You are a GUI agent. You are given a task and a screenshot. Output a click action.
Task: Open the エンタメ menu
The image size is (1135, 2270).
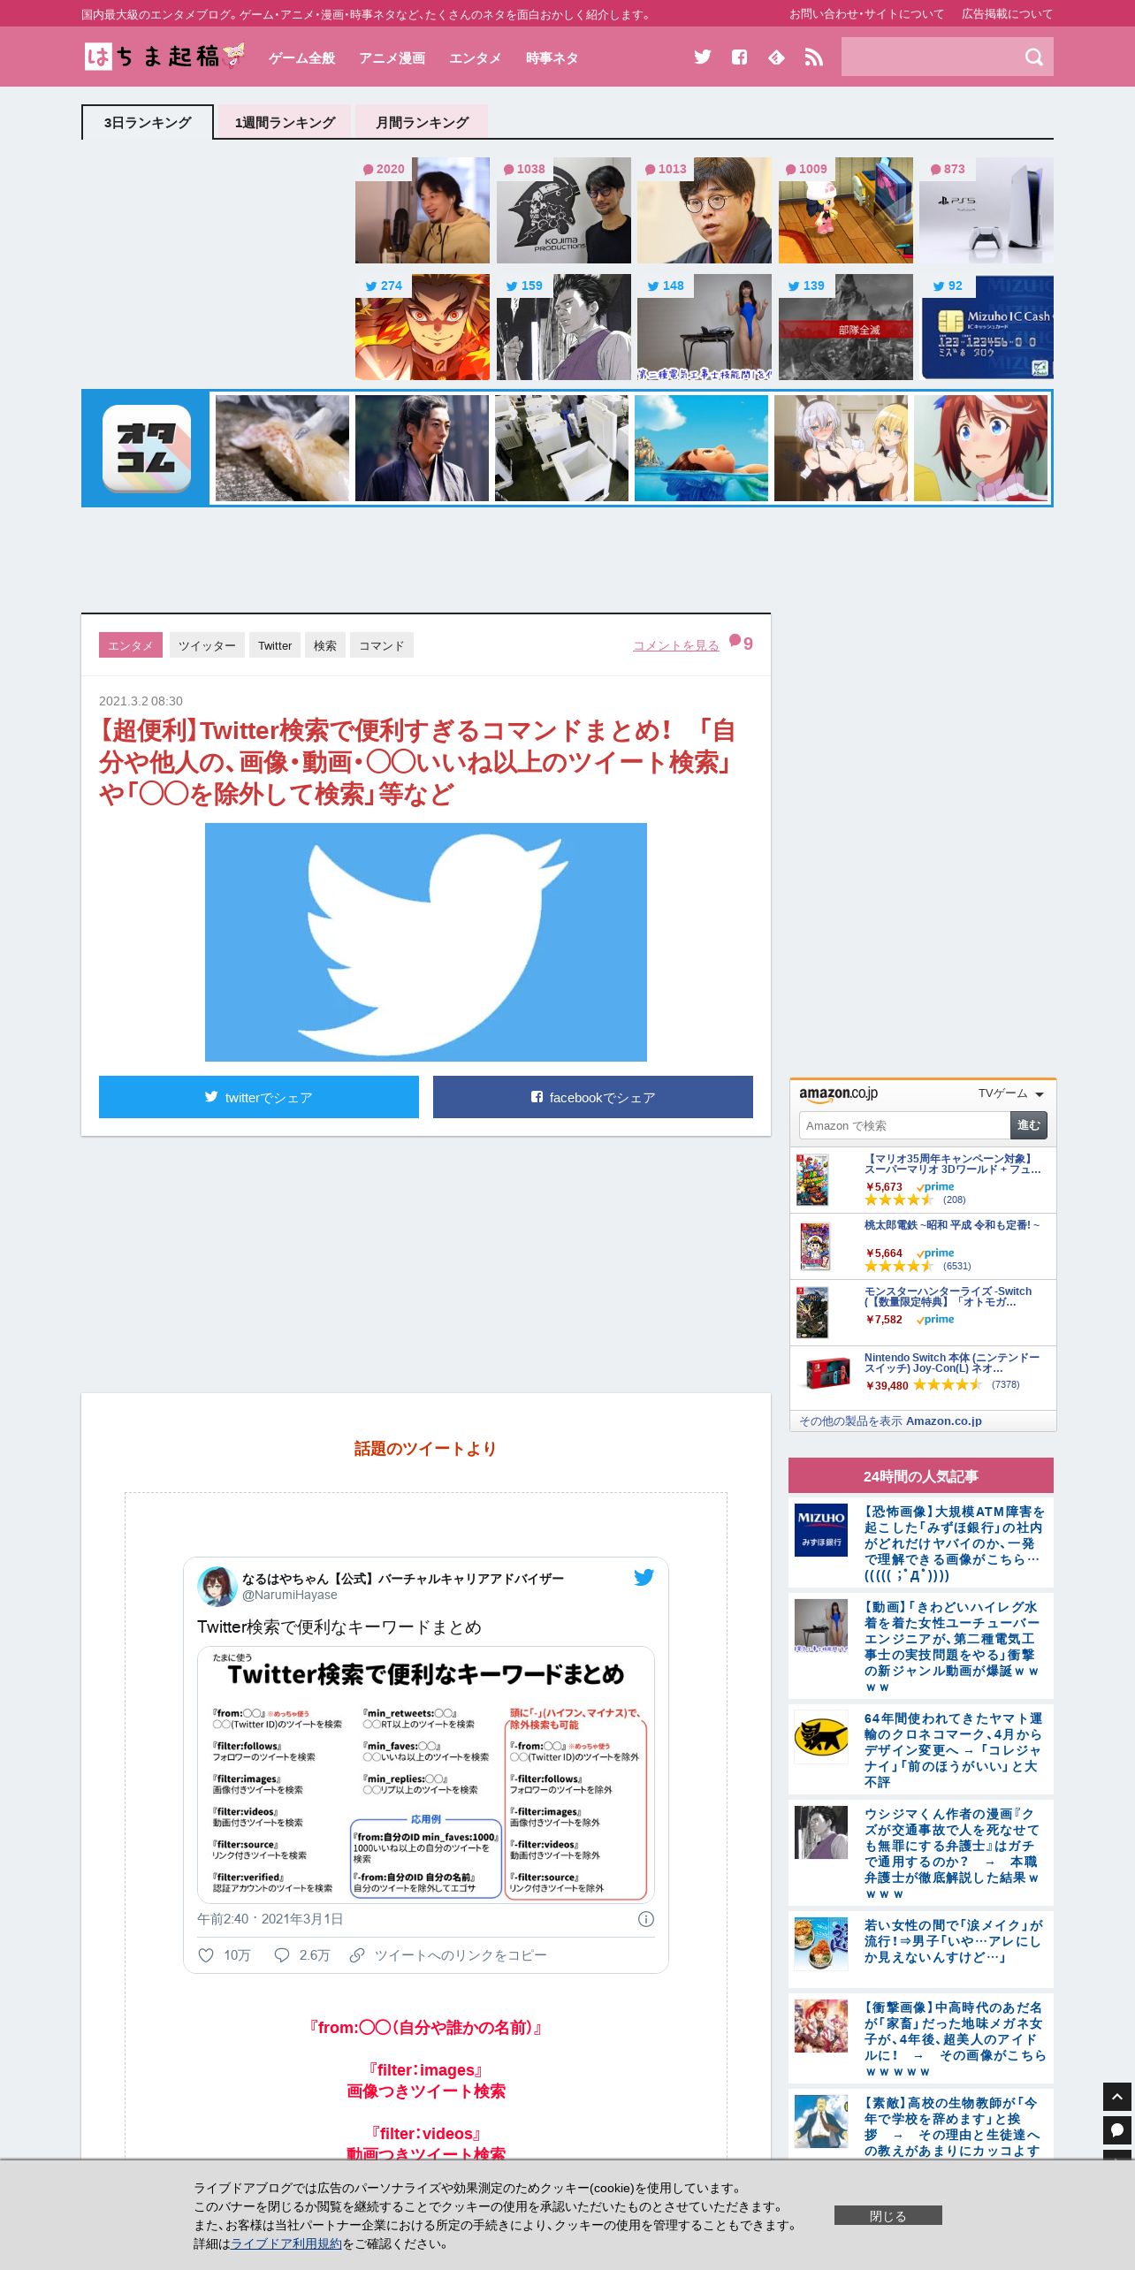pyautogui.click(x=476, y=57)
